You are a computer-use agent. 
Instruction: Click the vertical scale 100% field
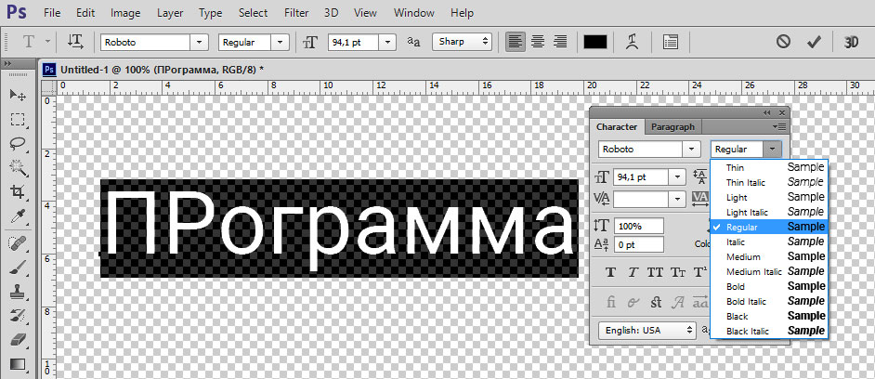pyautogui.click(x=638, y=227)
